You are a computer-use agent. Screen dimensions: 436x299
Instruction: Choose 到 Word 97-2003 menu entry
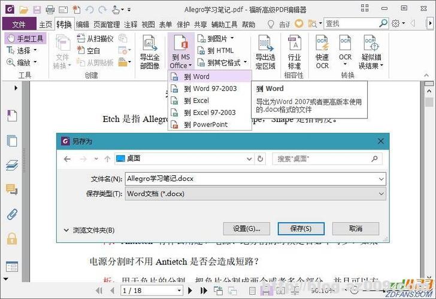210,89
